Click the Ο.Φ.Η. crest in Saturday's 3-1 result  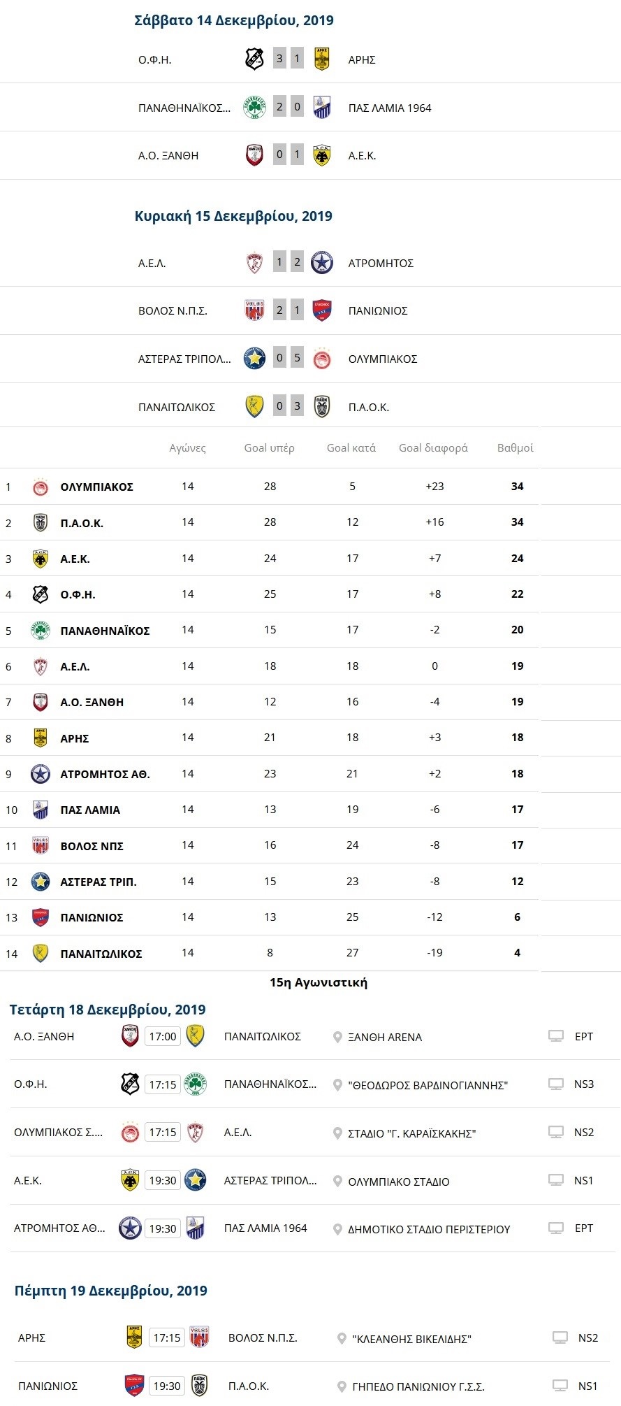(254, 59)
